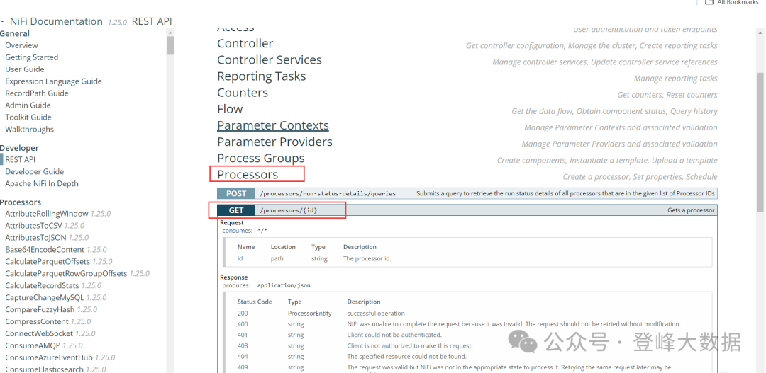Click the 'The processor id.' description
This screenshot has width=766, height=373.
coord(367,259)
